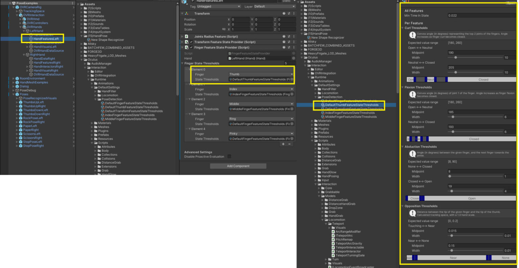Expand Joints Radius Feature script component
This screenshot has width=519, height=268.
[x=182, y=36]
